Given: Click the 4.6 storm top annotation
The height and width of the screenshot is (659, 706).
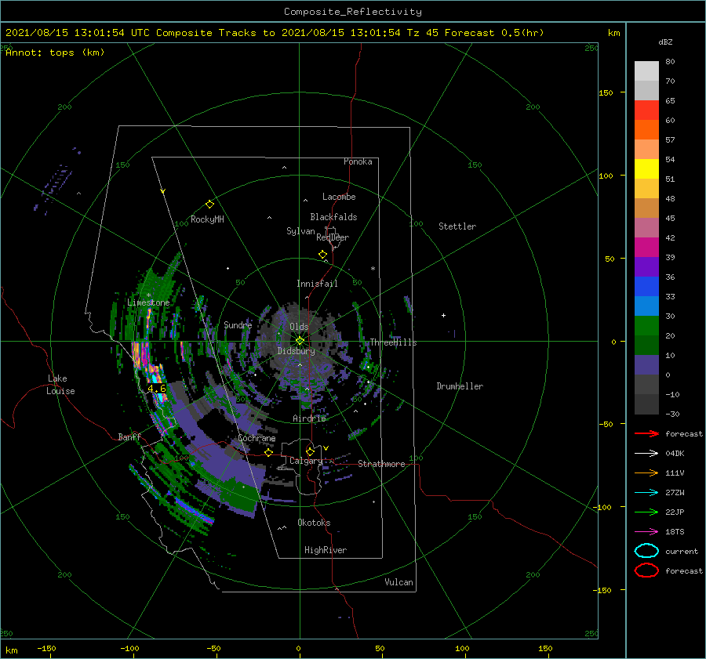Looking at the screenshot, I should click(156, 388).
